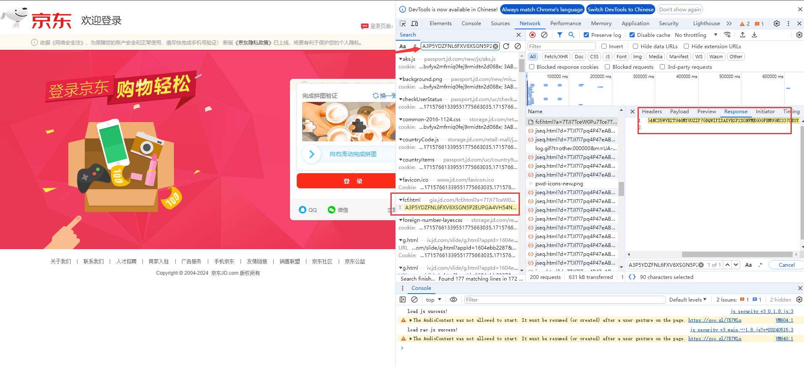Check Hide data URLs
Image resolution: width=804 pixels, height=367 pixels.
coord(635,46)
